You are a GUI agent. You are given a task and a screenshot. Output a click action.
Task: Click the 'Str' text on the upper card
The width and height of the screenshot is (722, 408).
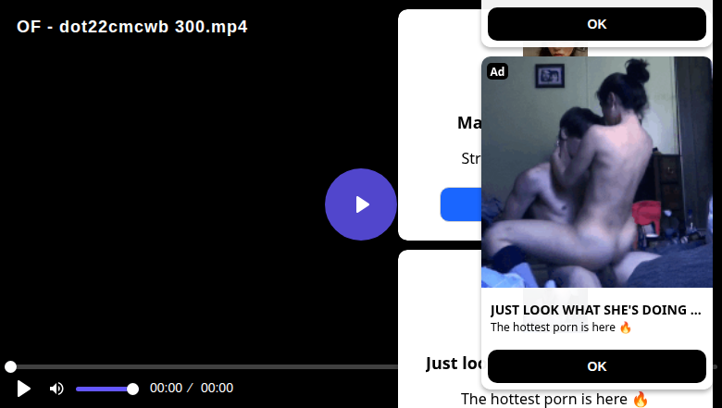pos(471,158)
